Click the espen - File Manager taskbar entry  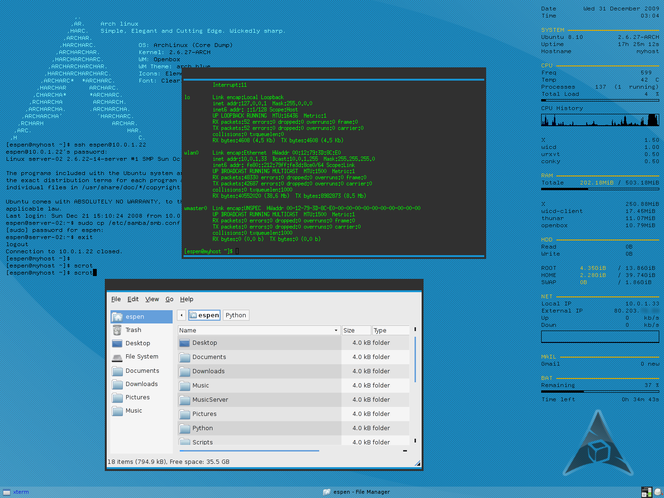(x=356, y=492)
